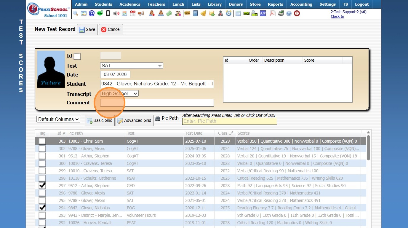Open the Academics menu

click(130, 4)
